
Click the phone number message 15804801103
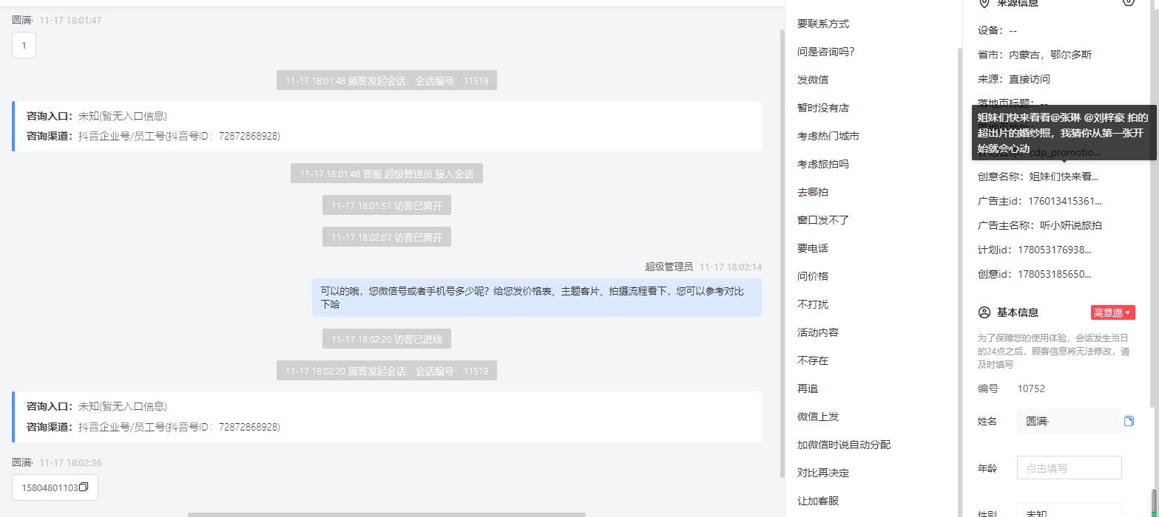pyautogui.click(x=55, y=487)
